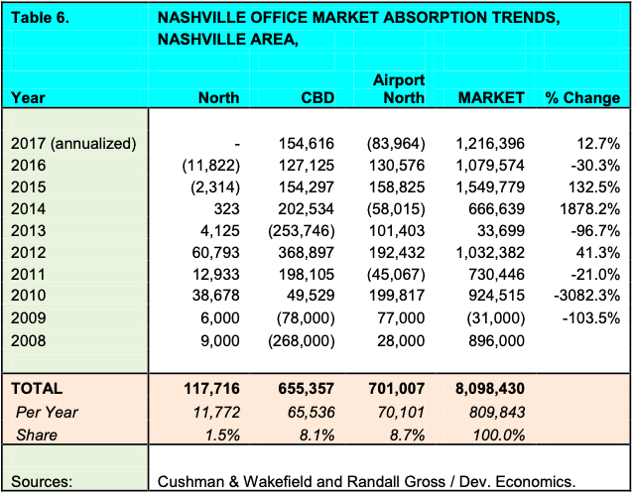Select the MARKET column header
This screenshot has height=494, width=633.
pyautogui.click(x=491, y=97)
